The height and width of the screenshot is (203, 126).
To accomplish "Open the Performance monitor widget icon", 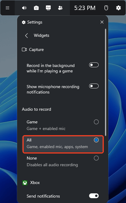I will 48,8.
